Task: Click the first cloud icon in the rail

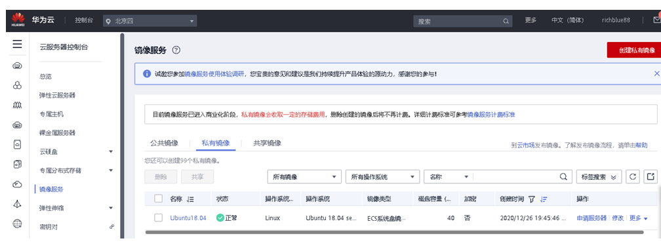Action: pyautogui.click(x=17, y=66)
